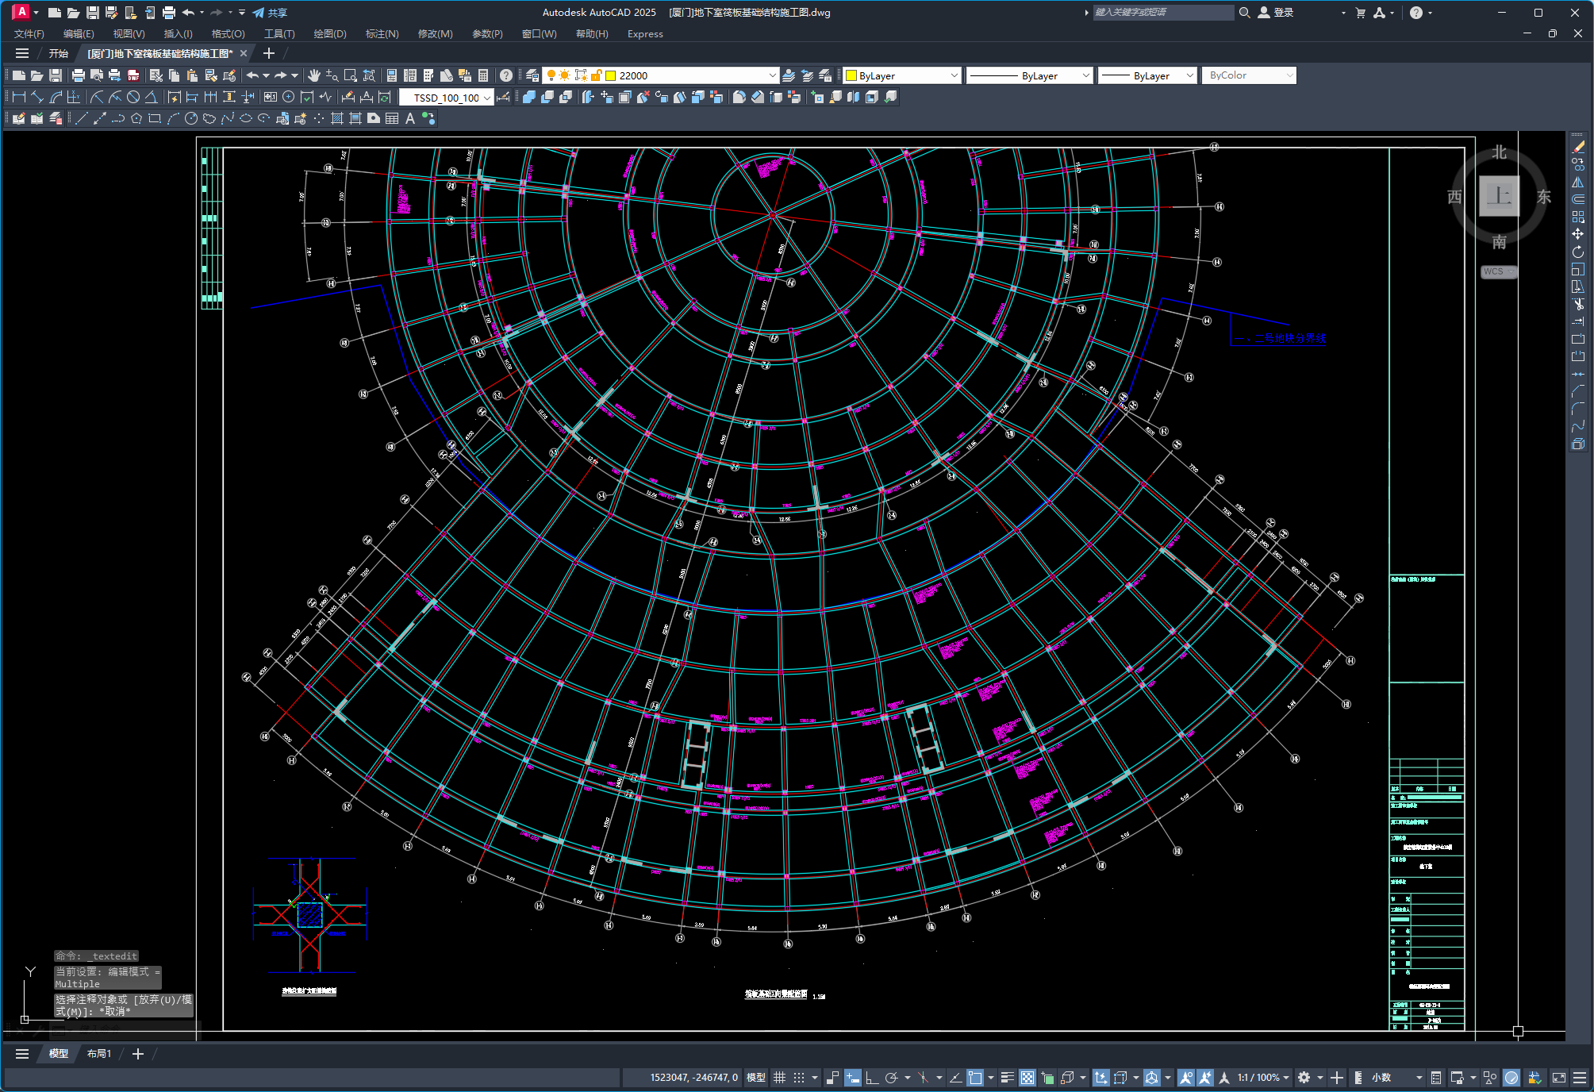Viewport: 1594px width, 1092px height.
Task: Toggle grid display in status bar
Action: (x=780, y=1078)
